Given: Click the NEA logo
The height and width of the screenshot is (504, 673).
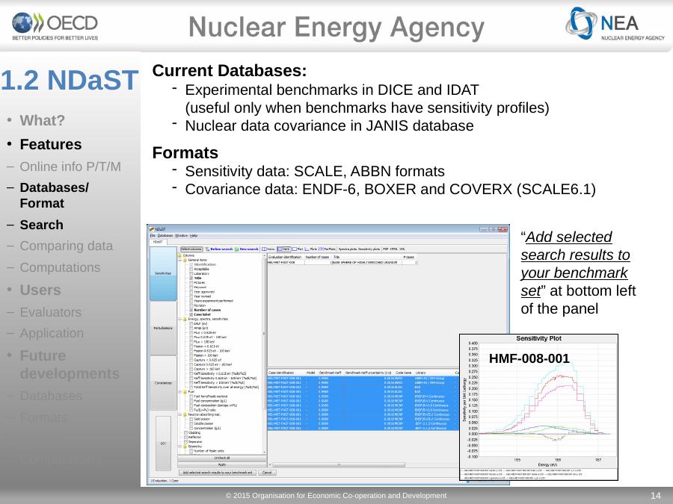Looking at the screenshot, I should click(x=615, y=25).
